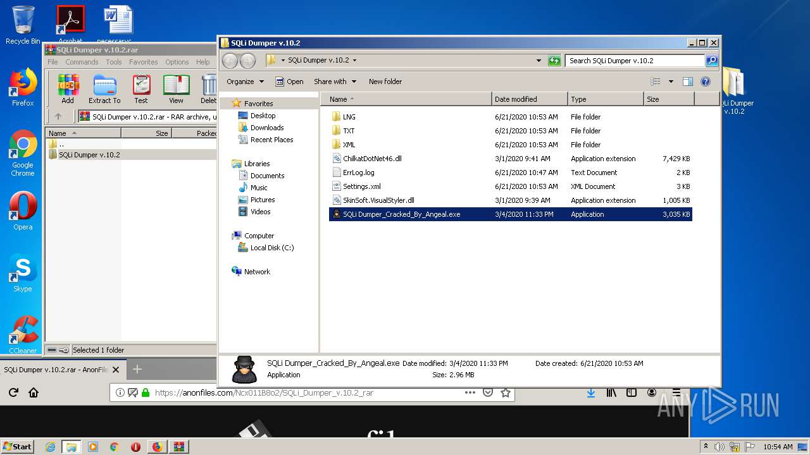Click the Search SQLi Dumper v.10.2 field
Screen dimensions: 810x455
pyautogui.click(x=635, y=61)
